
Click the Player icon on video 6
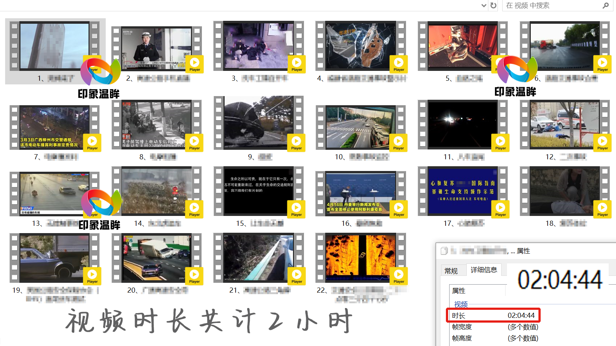(602, 64)
